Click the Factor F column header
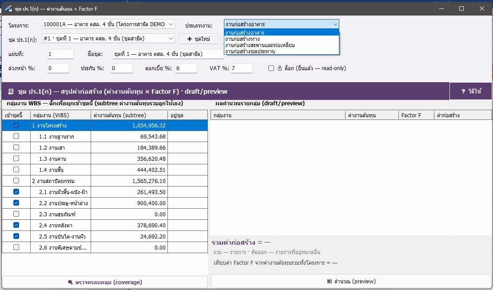 click(x=416, y=115)
